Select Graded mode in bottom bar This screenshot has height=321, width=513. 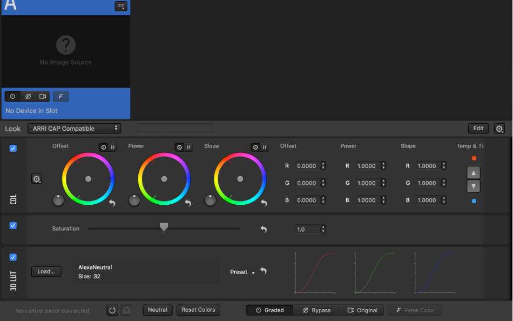(269, 310)
